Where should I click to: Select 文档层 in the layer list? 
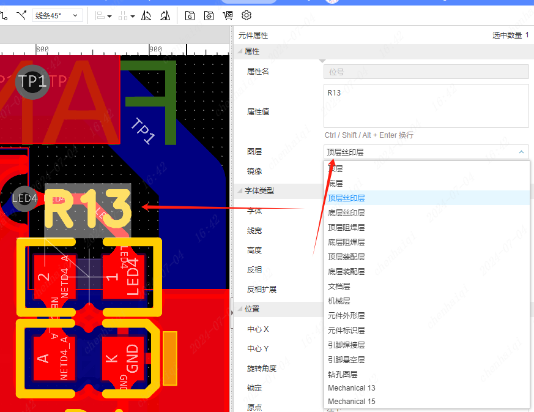tap(339, 287)
